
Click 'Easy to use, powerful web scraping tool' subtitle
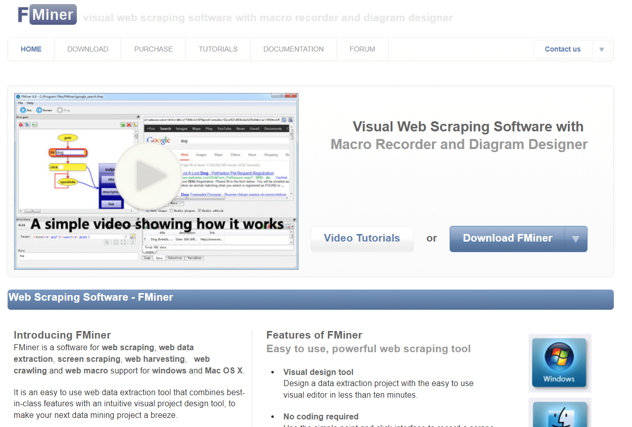[368, 349]
